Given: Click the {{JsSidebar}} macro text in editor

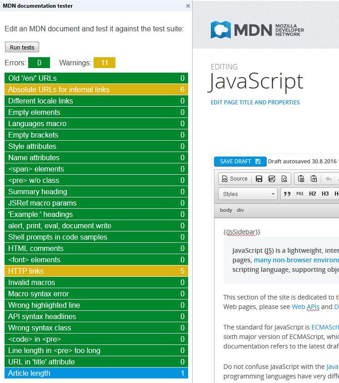Looking at the screenshot, I should 242,232.
